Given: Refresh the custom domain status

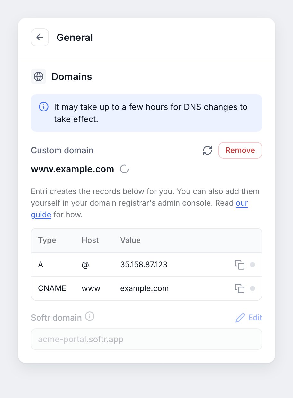Looking at the screenshot, I should [208, 150].
